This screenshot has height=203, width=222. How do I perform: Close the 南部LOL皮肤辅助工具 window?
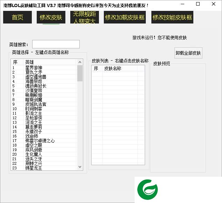coord(214,4)
